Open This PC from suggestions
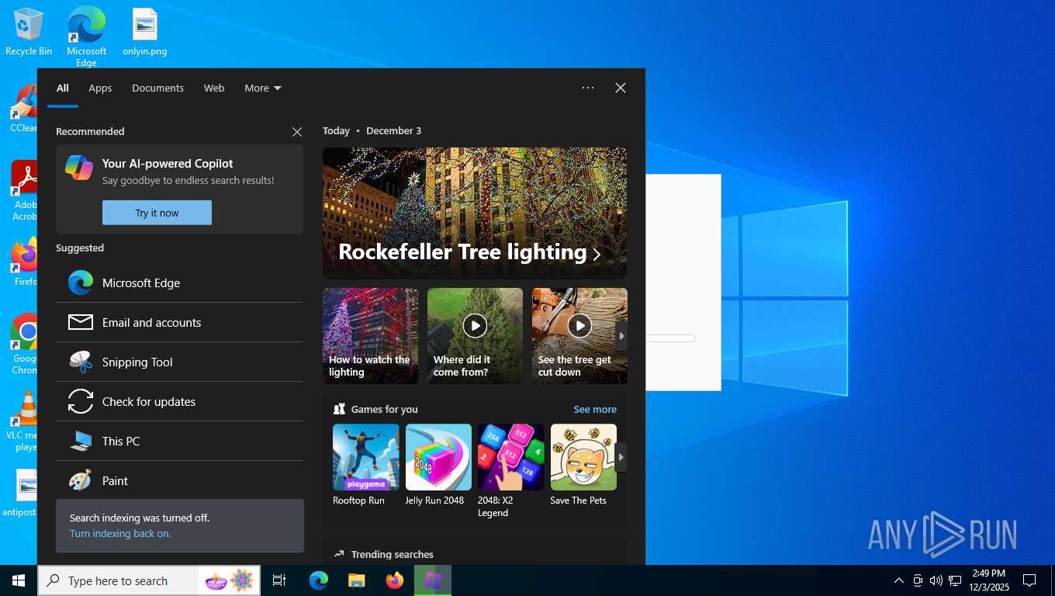The height and width of the screenshot is (596, 1055). (x=179, y=442)
